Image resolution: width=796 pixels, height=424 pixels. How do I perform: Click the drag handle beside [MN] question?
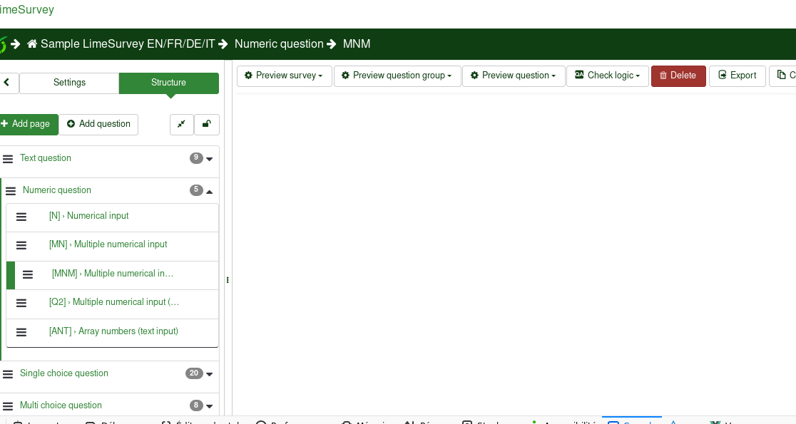(21, 245)
